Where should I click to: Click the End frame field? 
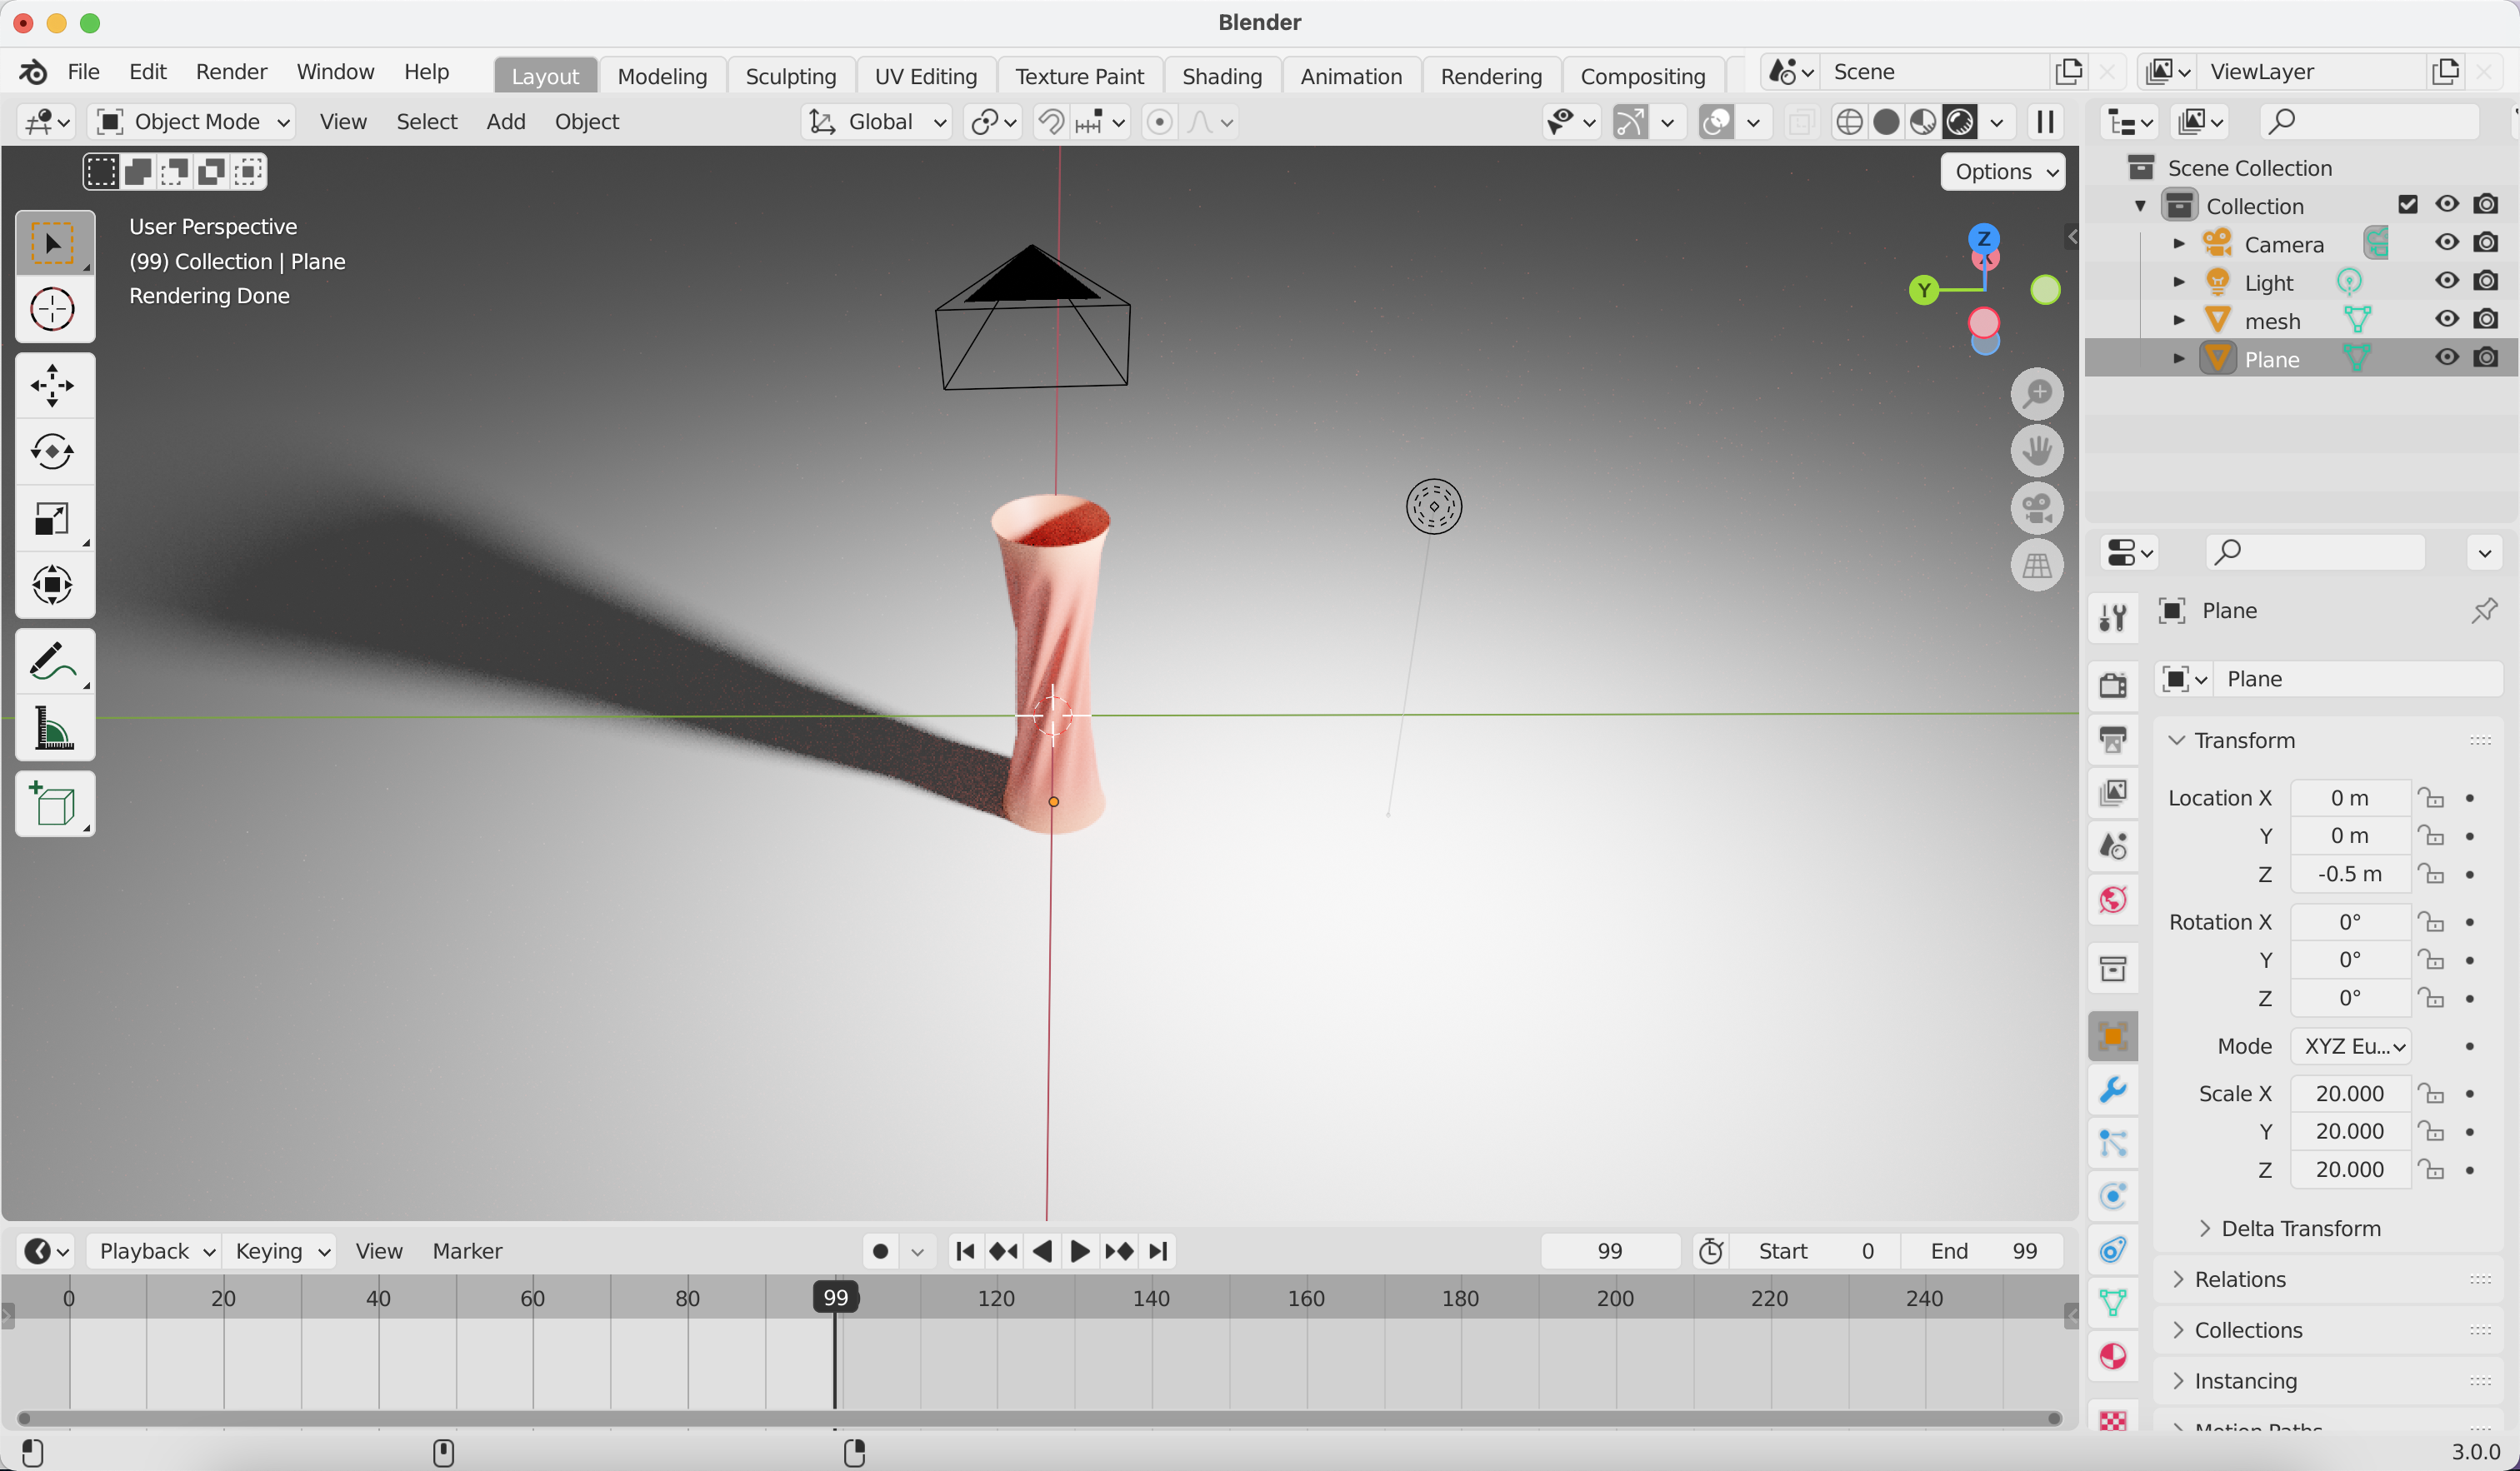tap(1983, 1251)
